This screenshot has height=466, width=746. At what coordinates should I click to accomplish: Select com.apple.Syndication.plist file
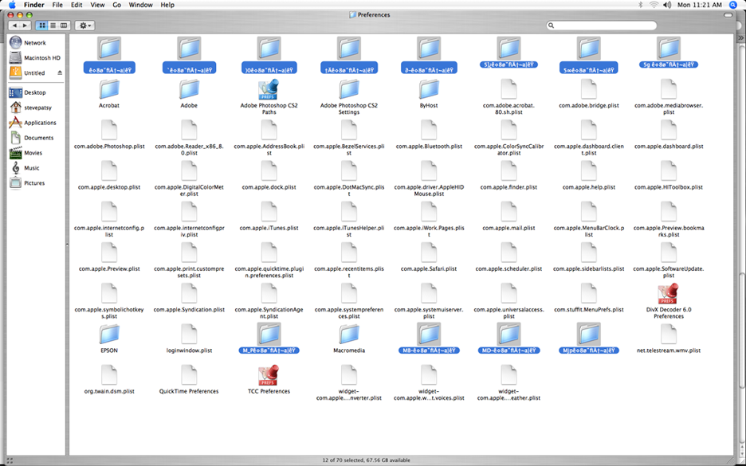[189, 295]
